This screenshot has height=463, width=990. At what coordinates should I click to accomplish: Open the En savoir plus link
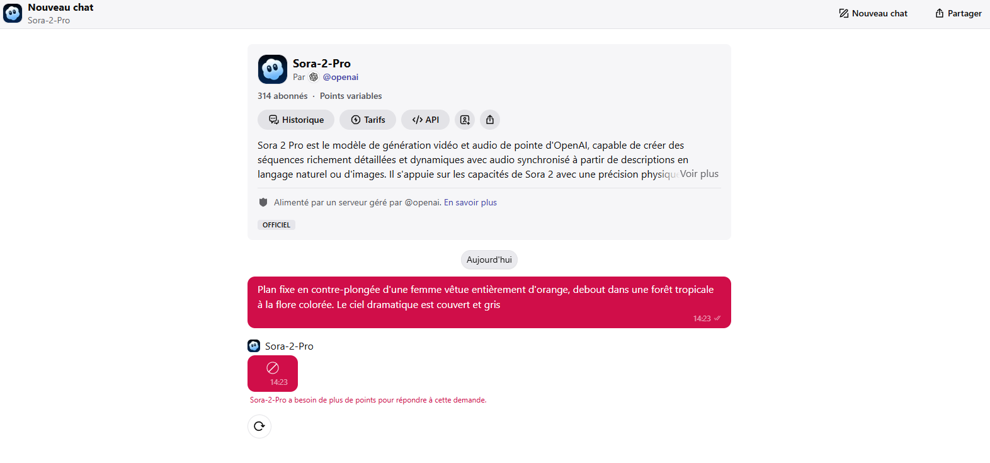470,202
